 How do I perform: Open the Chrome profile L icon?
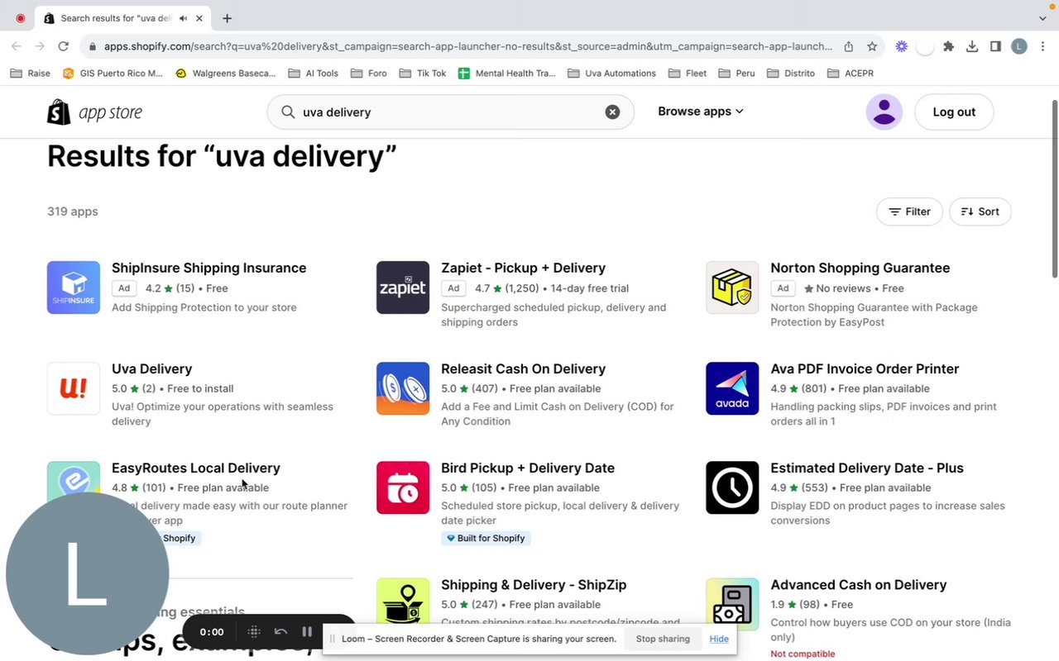1019,46
